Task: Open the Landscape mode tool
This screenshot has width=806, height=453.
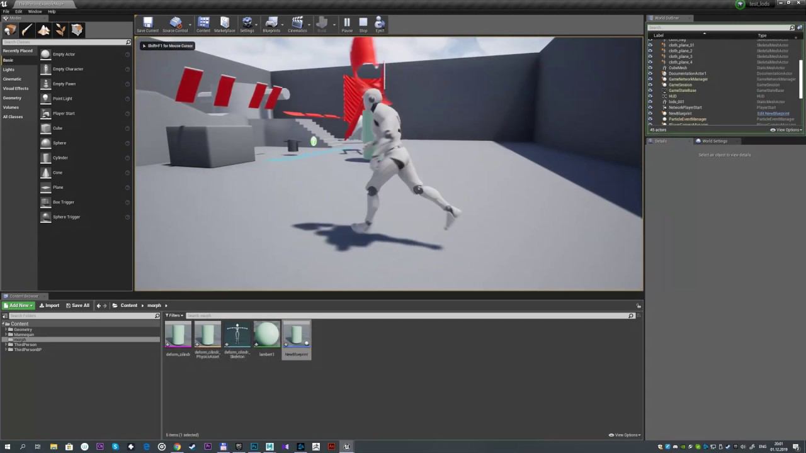Action: click(43, 30)
